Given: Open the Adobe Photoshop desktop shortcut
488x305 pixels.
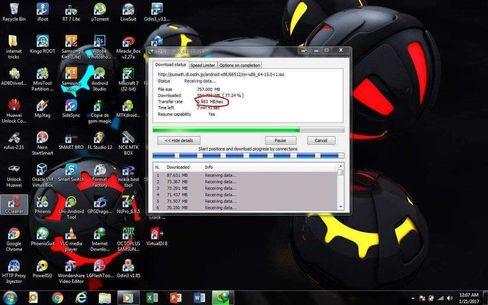Looking at the screenshot, I should coord(100,47).
